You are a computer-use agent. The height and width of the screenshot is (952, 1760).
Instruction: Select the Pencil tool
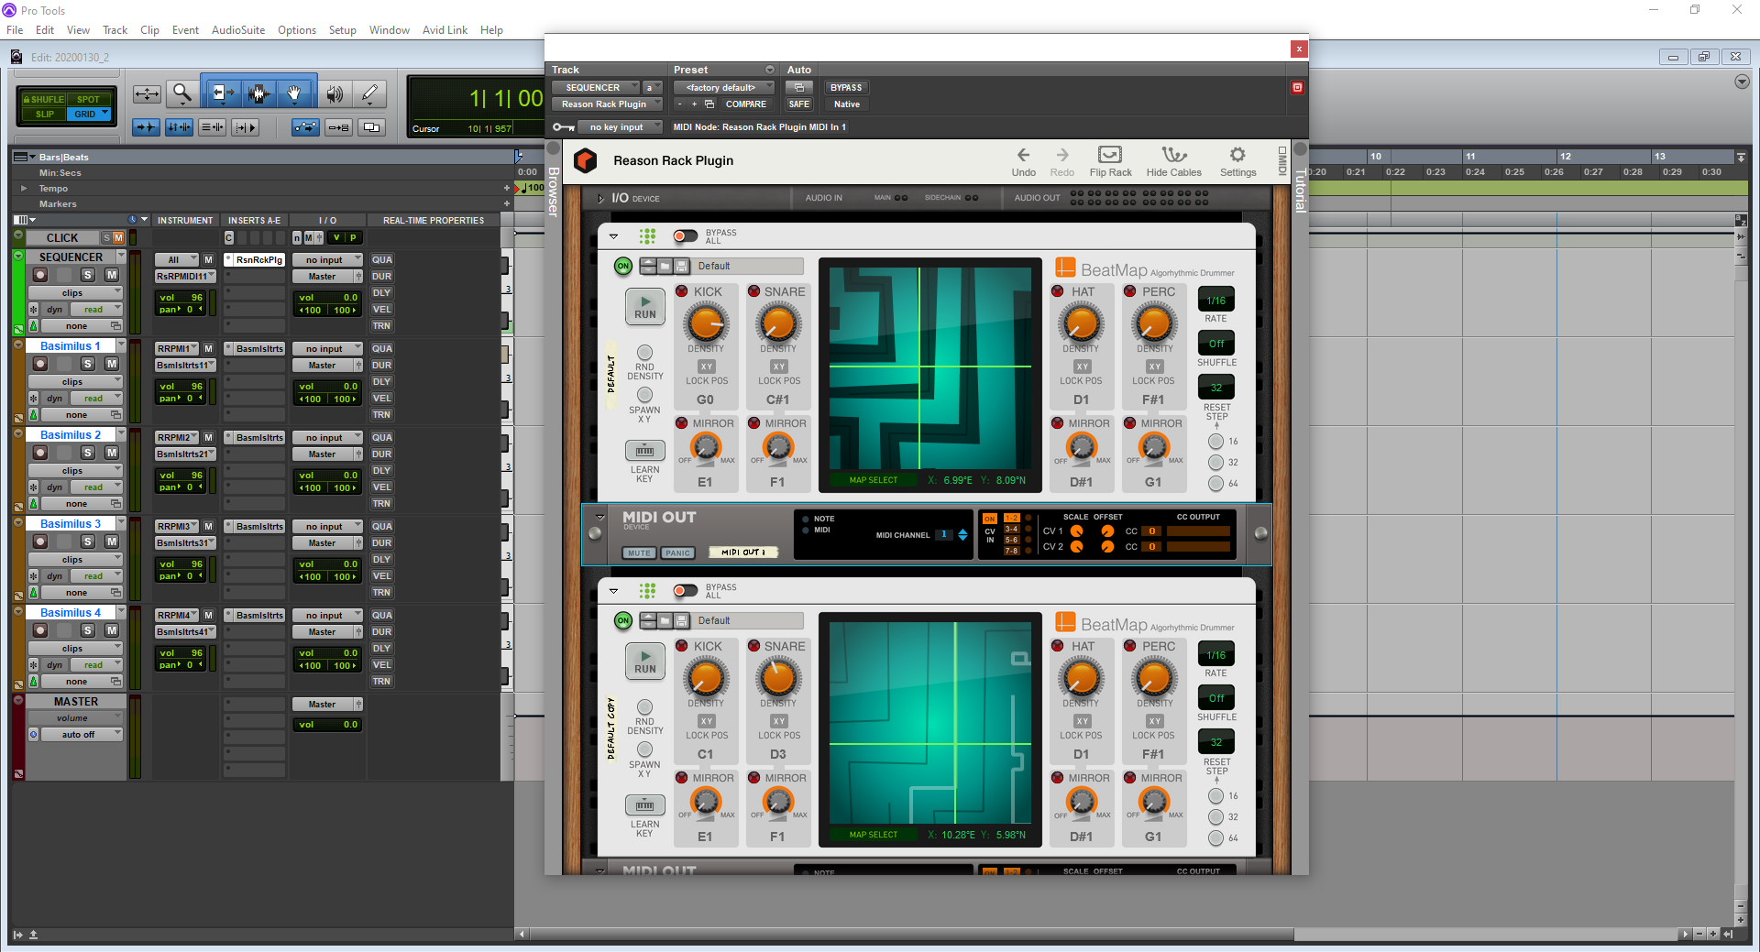pyautogui.click(x=369, y=93)
